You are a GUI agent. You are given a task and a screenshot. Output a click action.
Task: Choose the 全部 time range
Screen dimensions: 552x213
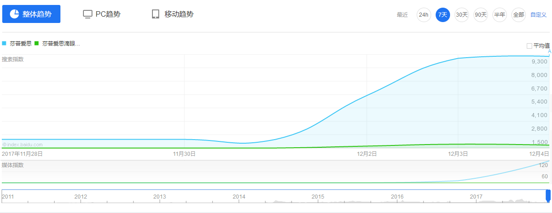[x=519, y=15]
